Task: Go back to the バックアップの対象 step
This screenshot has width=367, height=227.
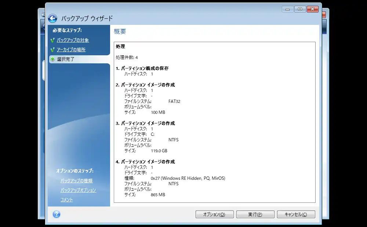Action: coord(73,40)
